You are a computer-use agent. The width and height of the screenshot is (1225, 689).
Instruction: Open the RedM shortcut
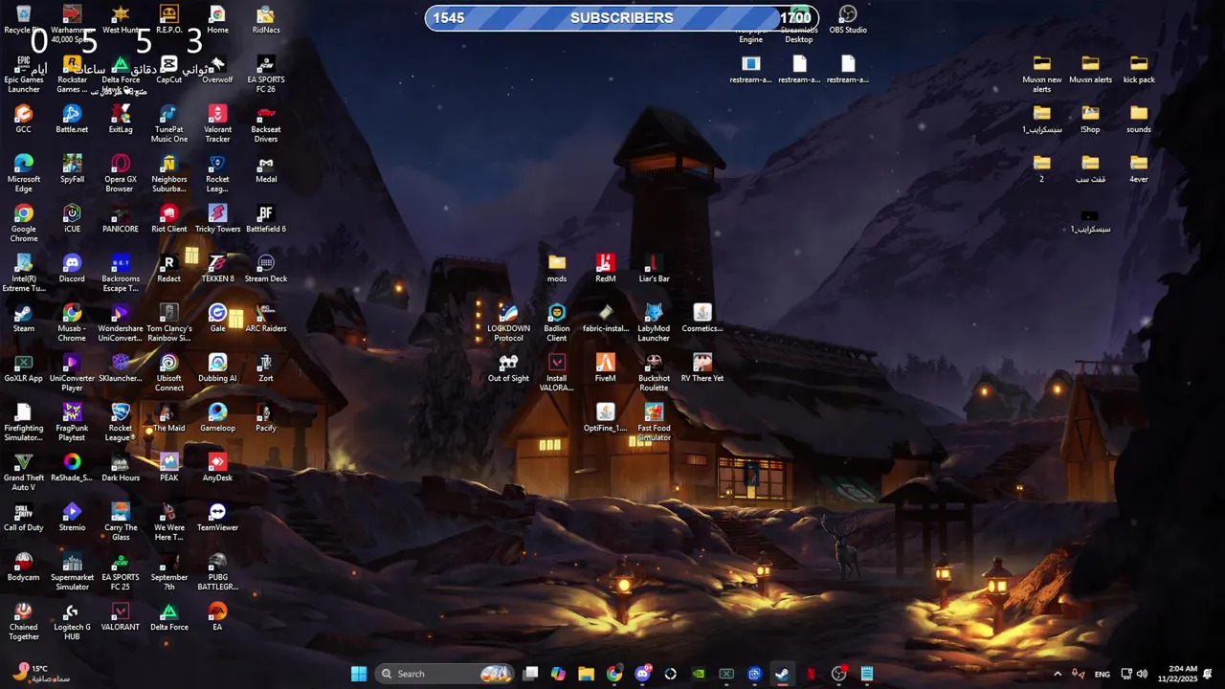click(605, 268)
